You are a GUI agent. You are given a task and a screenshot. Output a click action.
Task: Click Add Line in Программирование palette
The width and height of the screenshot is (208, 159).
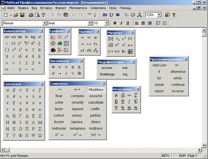point(159,65)
